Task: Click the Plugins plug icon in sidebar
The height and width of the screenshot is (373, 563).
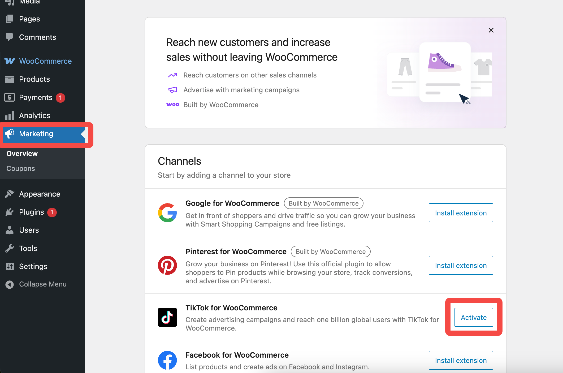Action: click(10, 212)
